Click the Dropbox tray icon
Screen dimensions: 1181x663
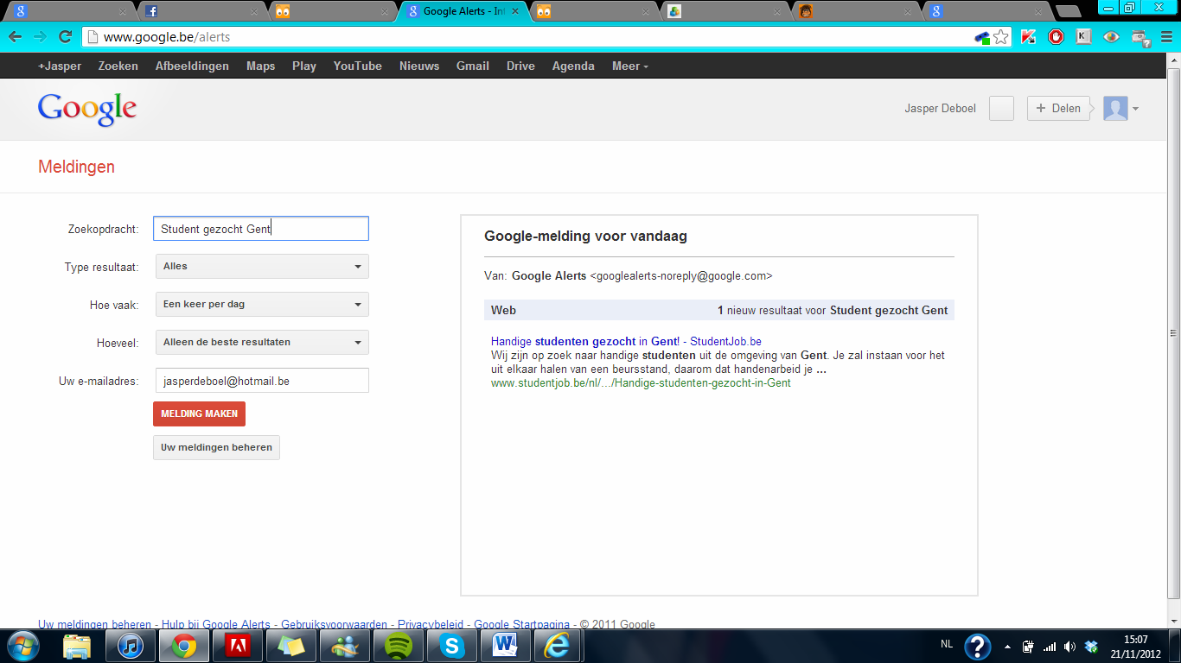coord(1091,646)
